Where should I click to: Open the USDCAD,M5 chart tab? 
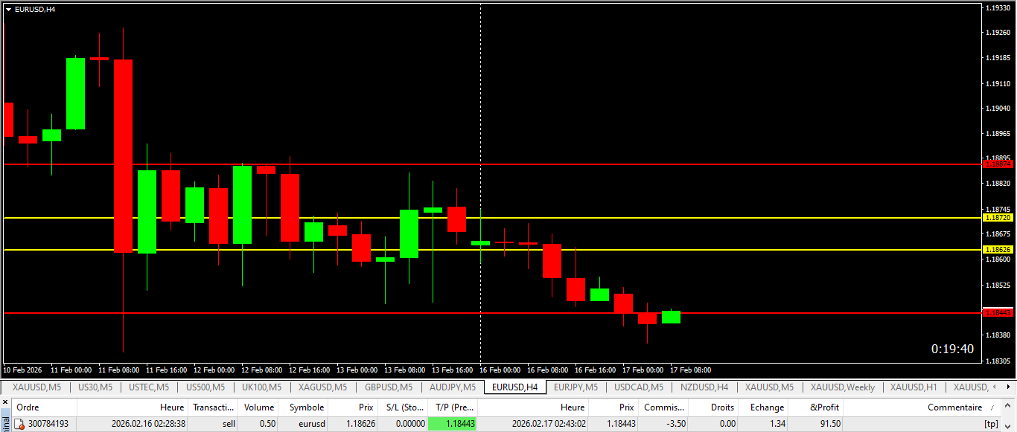[x=638, y=387]
